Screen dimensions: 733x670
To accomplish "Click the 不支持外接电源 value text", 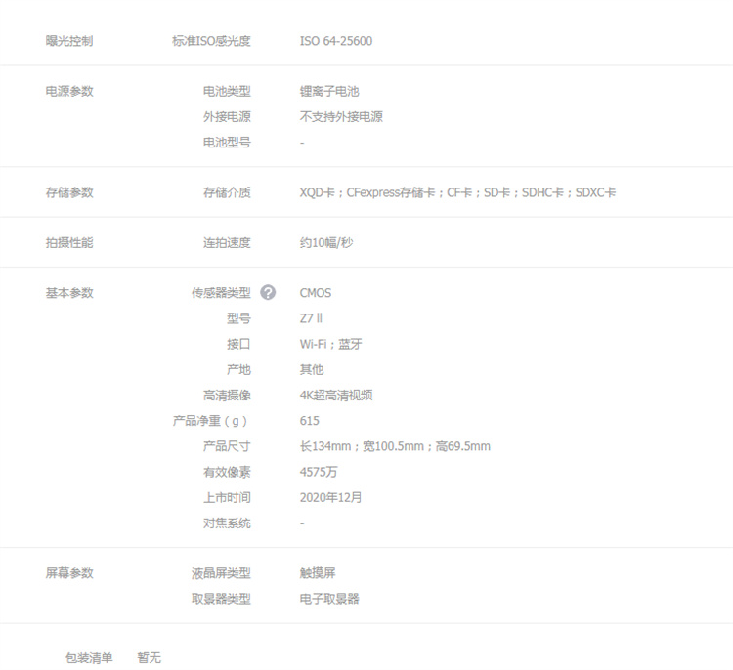I will (341, 116).
